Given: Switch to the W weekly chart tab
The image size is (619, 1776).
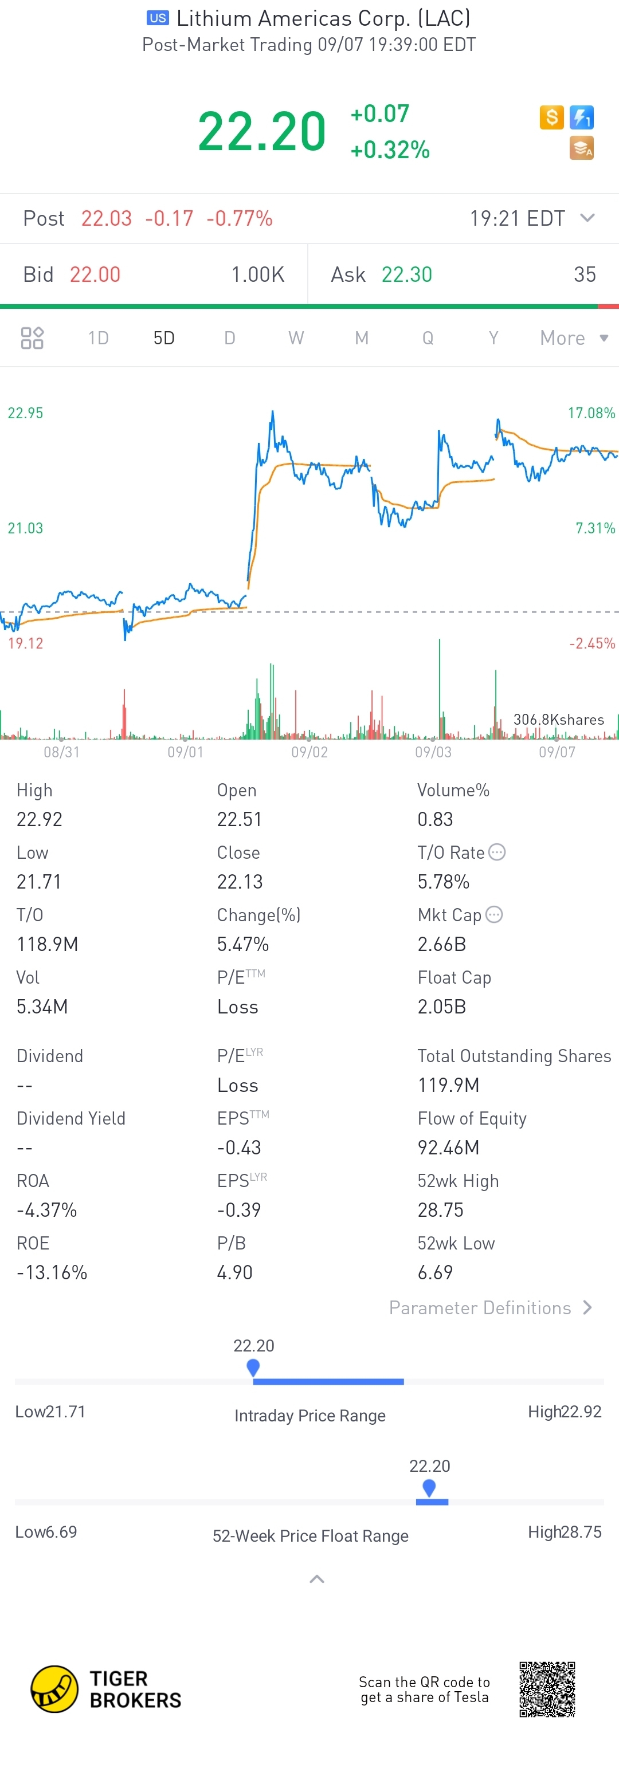Looking at the screenshot, I should click(x=296, y=338).
